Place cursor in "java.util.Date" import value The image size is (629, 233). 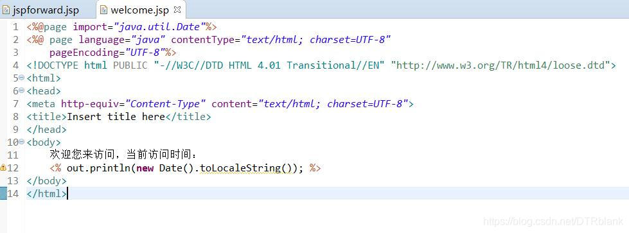coord(159,27)
